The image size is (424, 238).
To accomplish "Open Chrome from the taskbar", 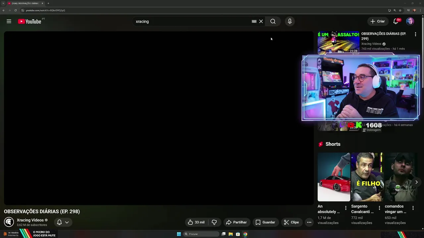I will [x=245, y=234].
